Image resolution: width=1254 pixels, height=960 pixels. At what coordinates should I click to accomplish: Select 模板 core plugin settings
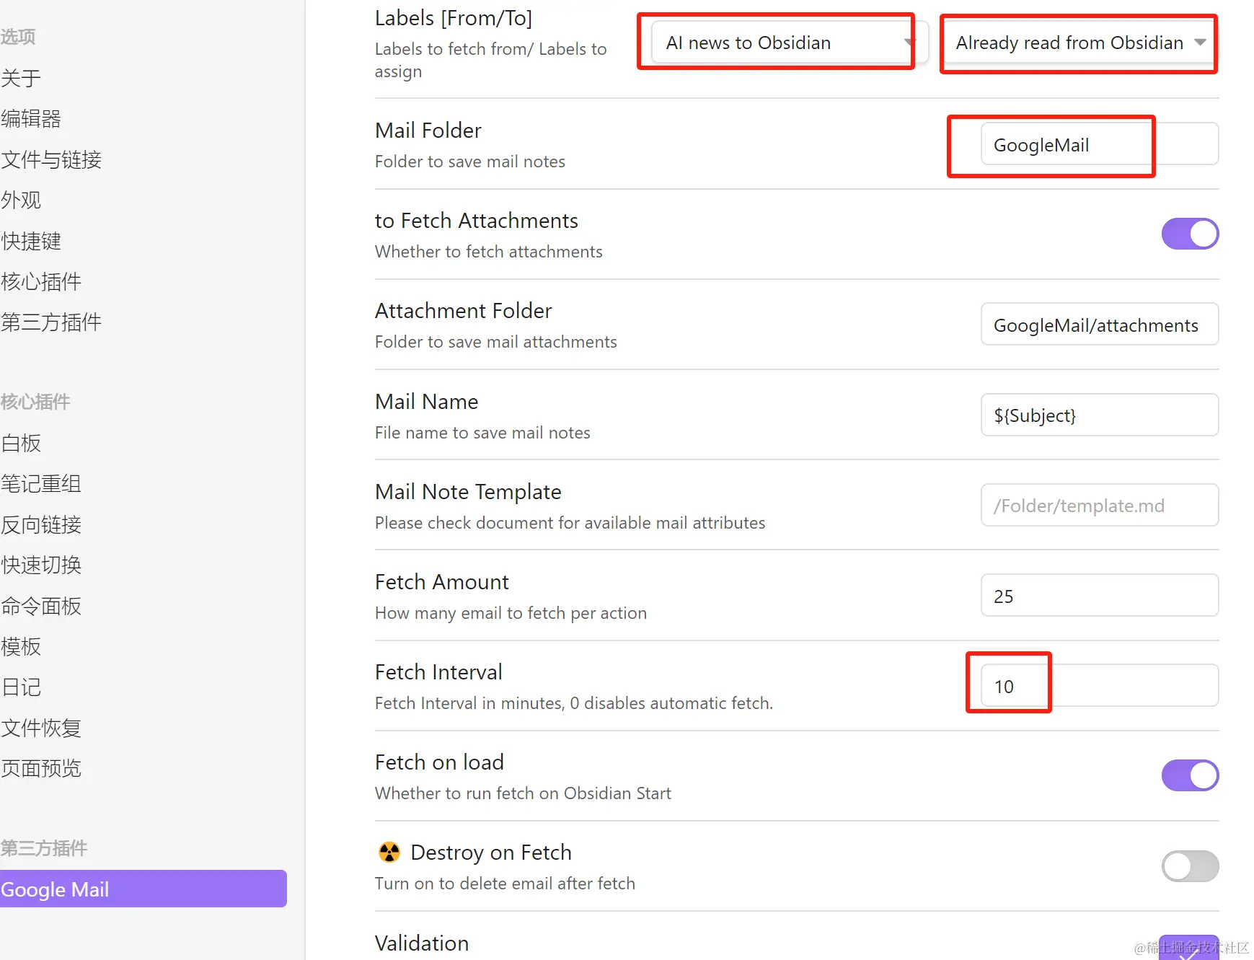[22, 646]
